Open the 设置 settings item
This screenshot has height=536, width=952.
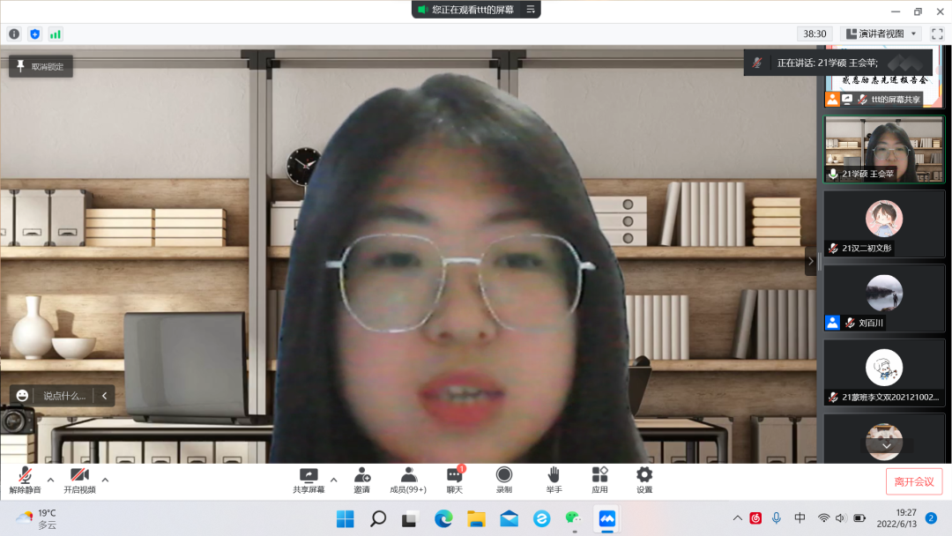coord(644,480)
